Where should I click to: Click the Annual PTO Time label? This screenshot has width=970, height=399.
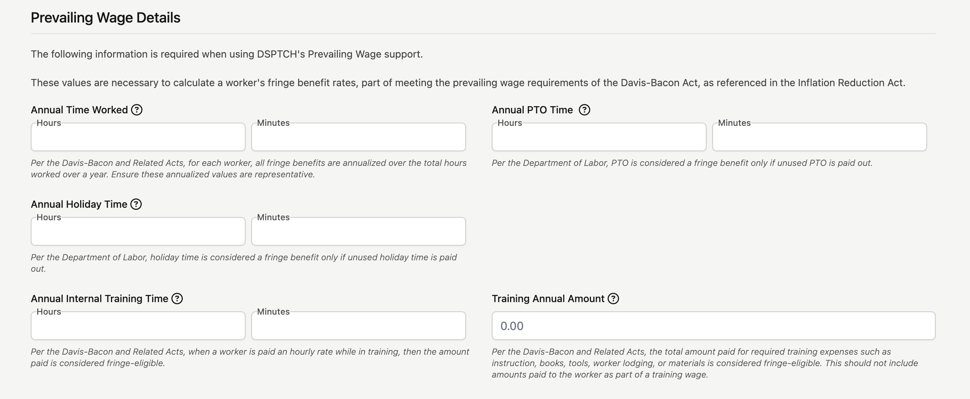click(x=533, y=110)
